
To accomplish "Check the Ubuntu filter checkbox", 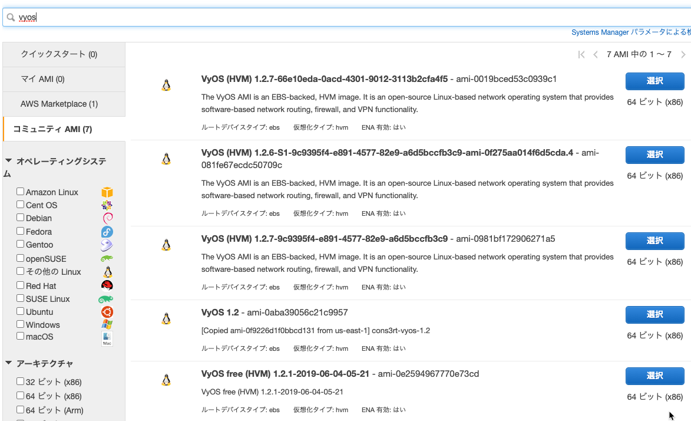I will coord(20,311).
